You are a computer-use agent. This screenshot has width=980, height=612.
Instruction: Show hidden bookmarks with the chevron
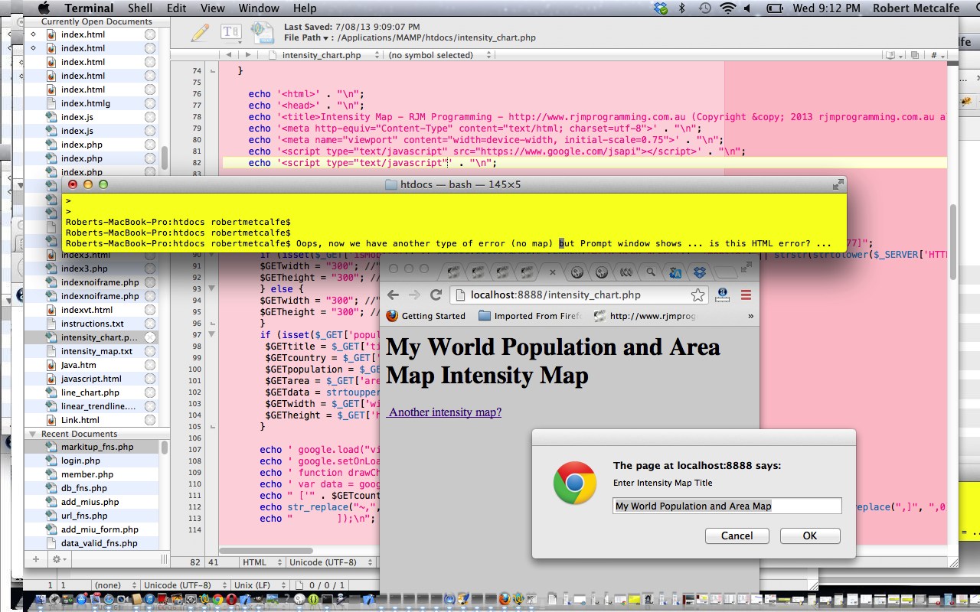750,316
